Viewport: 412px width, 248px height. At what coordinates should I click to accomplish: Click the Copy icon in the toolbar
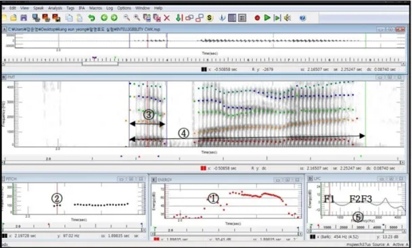point(69,18)
